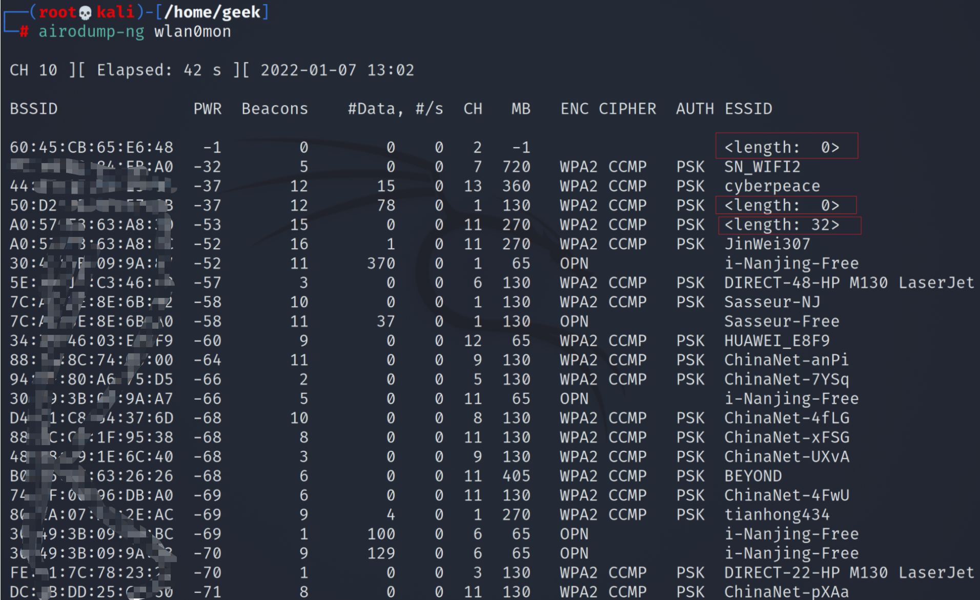Image resolution: width=980 pixels, height=600 pixels.
Task: Select the HUAWEI_E8F9 ESSID
Action: pos(777,341)
